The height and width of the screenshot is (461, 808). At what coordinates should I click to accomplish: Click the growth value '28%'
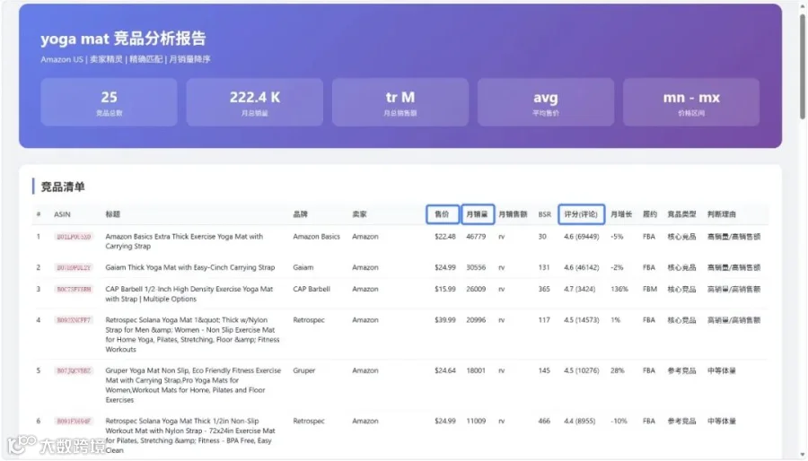pyautogui.click(x=618, y=370)
